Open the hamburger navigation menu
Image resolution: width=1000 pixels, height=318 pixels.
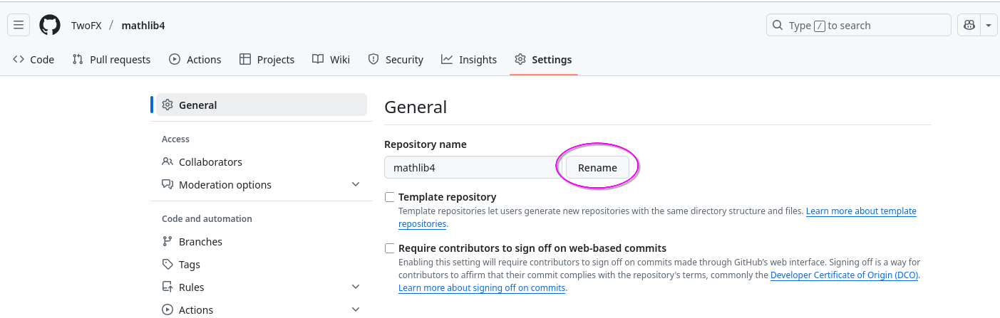coord(19,26)
